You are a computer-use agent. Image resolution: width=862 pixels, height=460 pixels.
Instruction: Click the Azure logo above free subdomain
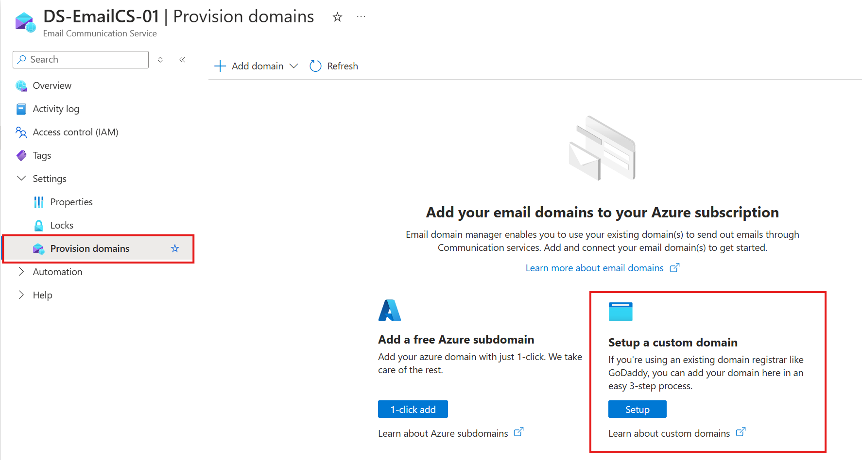(389, 311)
